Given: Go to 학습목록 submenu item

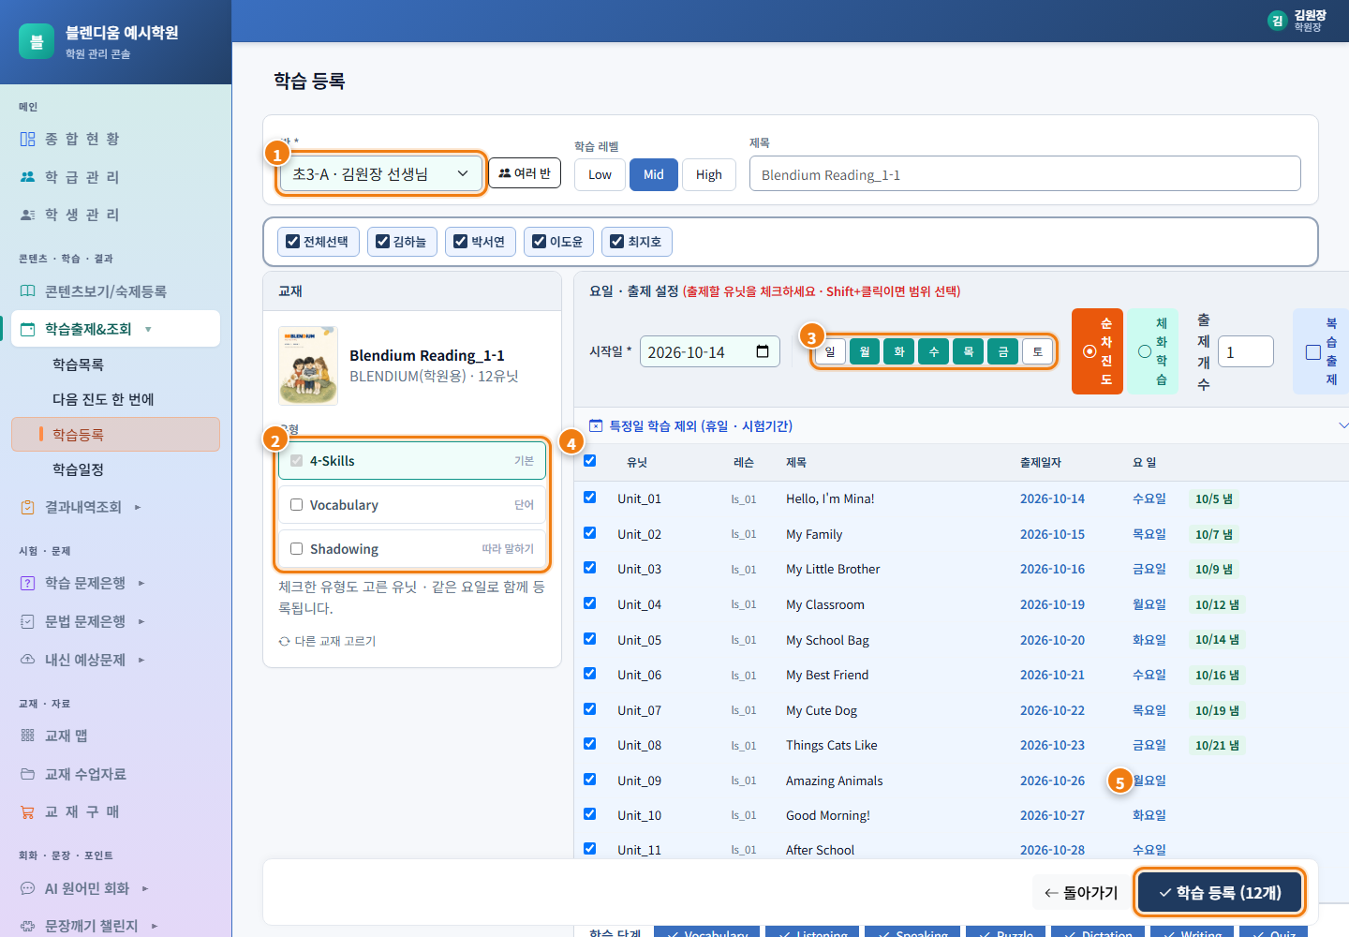Looking at the screenshot, I should [x=79, y=364].
